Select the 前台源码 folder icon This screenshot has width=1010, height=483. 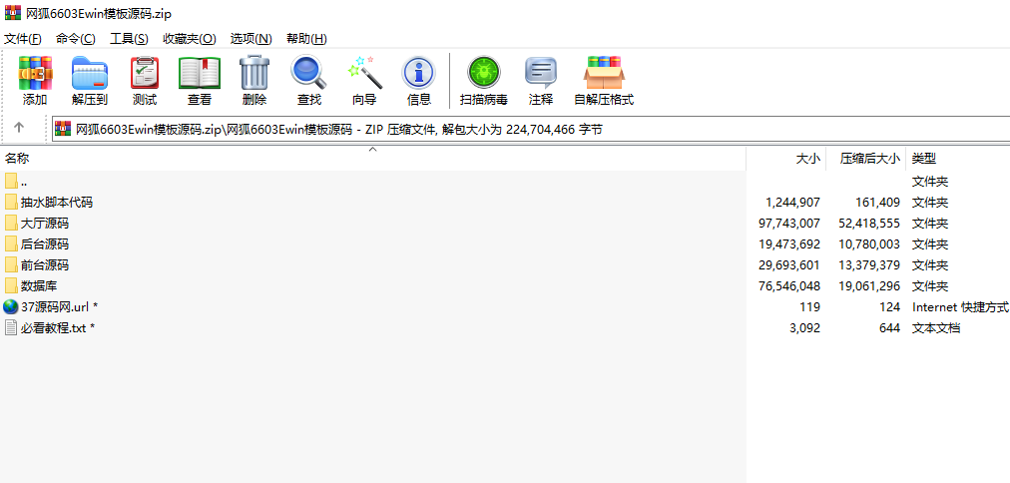(x=10, y=264)
